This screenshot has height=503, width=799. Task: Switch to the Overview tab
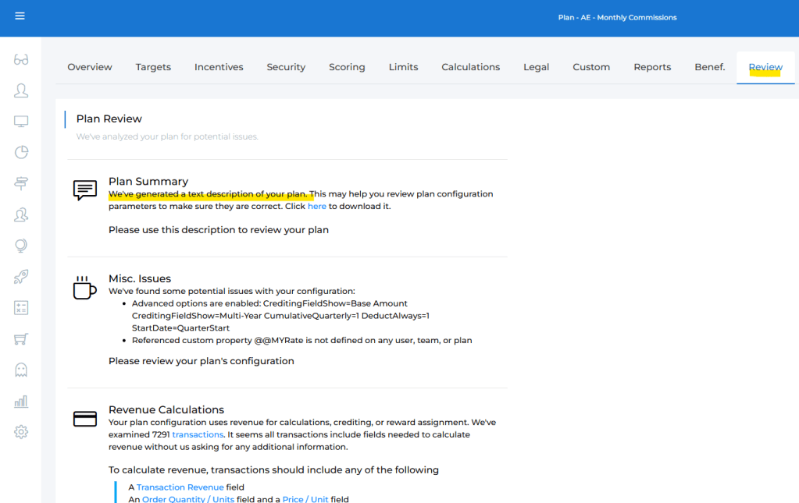click(x=90, y=67)
